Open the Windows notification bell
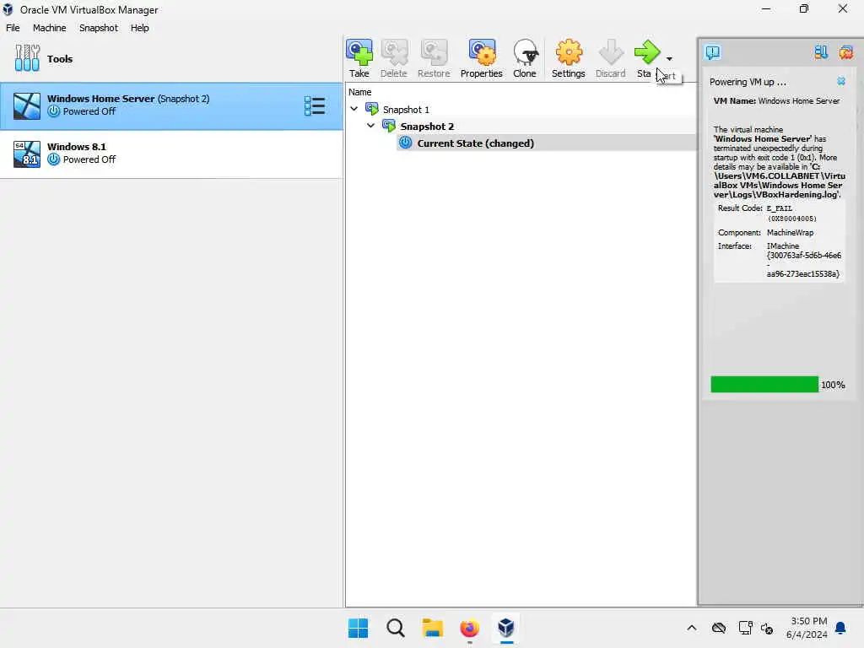 click(x=841, y=628)
